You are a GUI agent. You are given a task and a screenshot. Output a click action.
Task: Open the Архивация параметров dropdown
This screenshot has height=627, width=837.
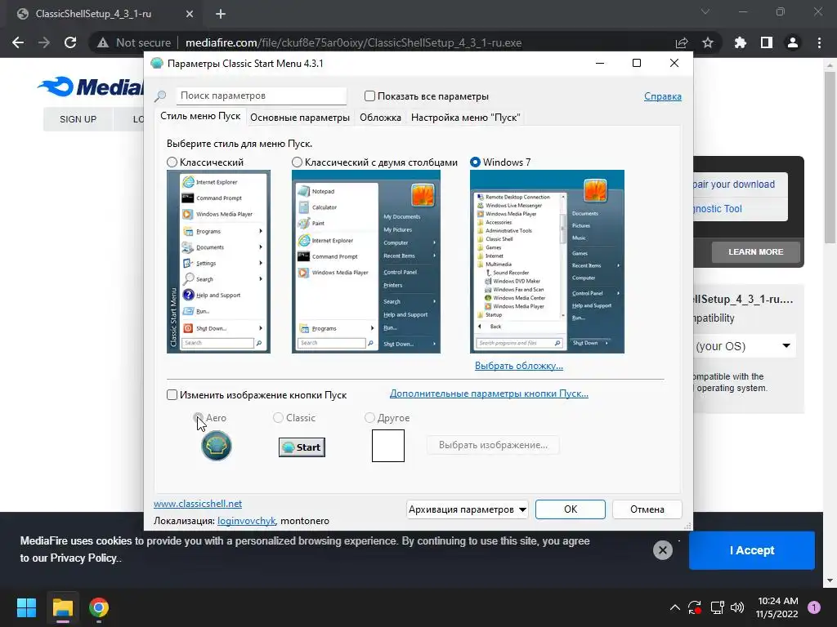(x=467, y=509)
